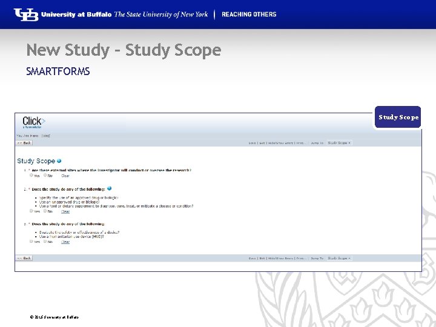Click Exit in the top toolbar
This screenshot has width=436, height=327.
tap(262, 143)
